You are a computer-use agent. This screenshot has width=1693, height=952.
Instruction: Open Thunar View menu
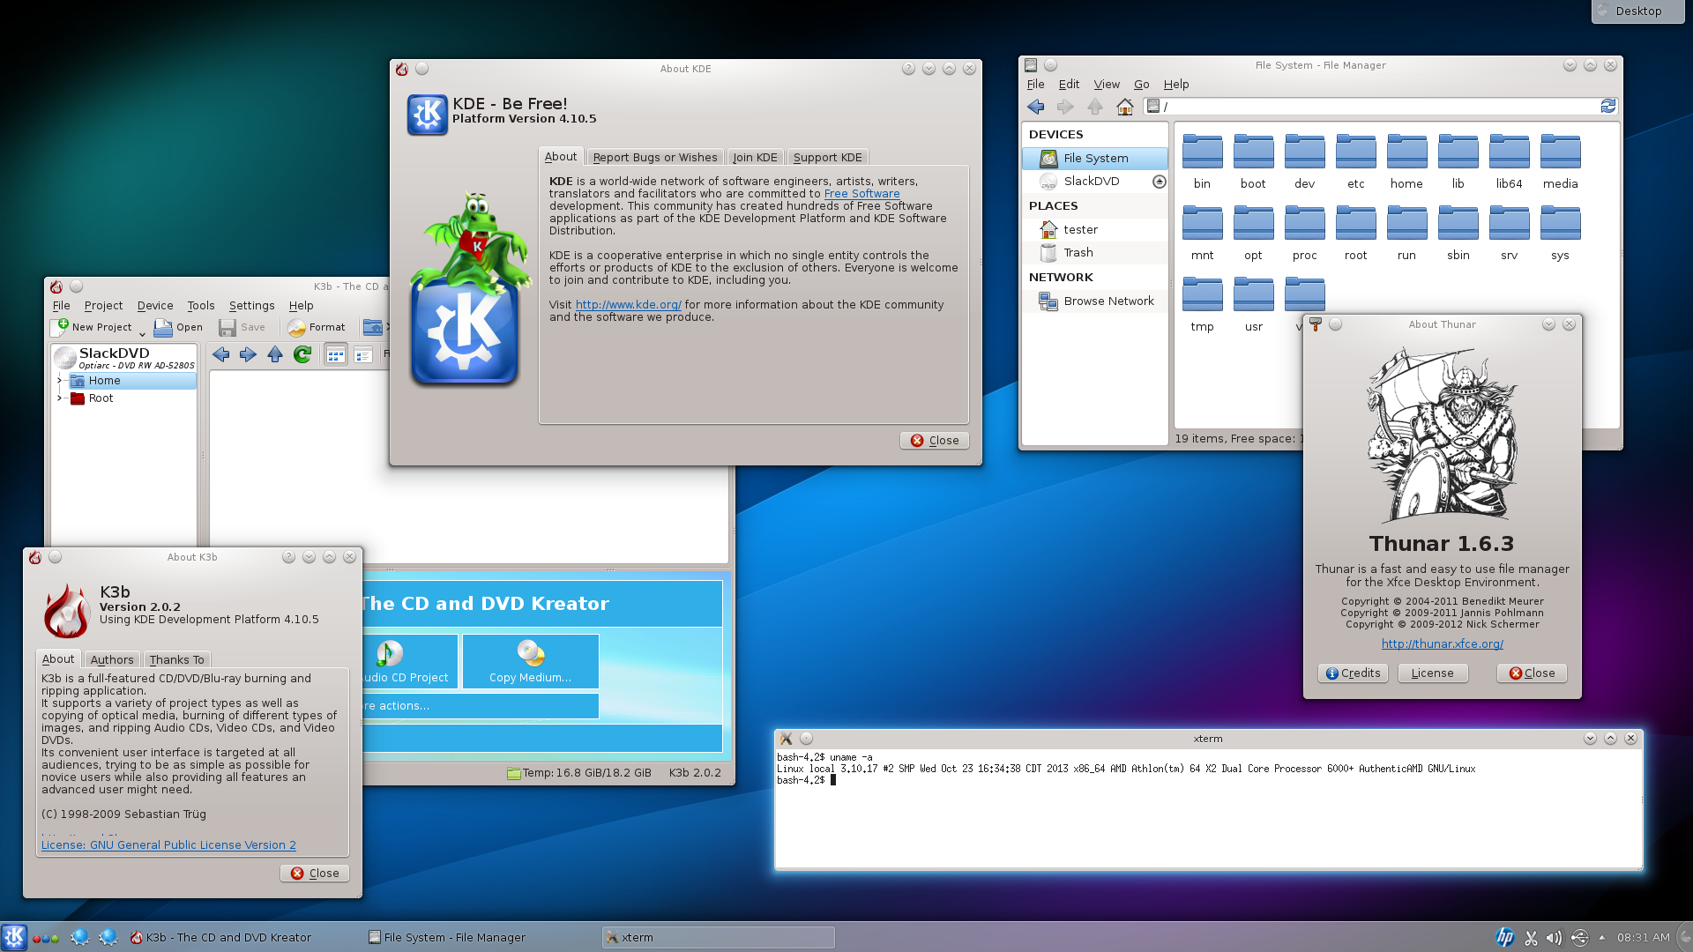coord(1107,85)
